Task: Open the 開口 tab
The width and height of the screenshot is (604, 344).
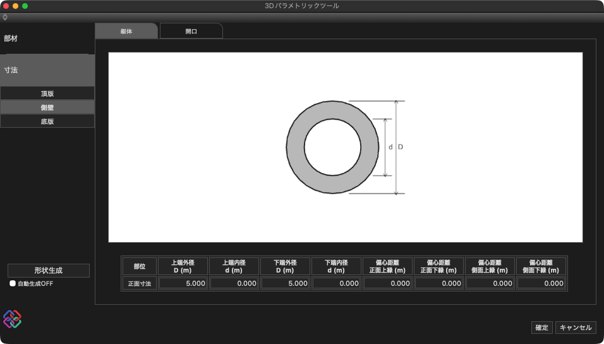Action: [x=191, y=31]
